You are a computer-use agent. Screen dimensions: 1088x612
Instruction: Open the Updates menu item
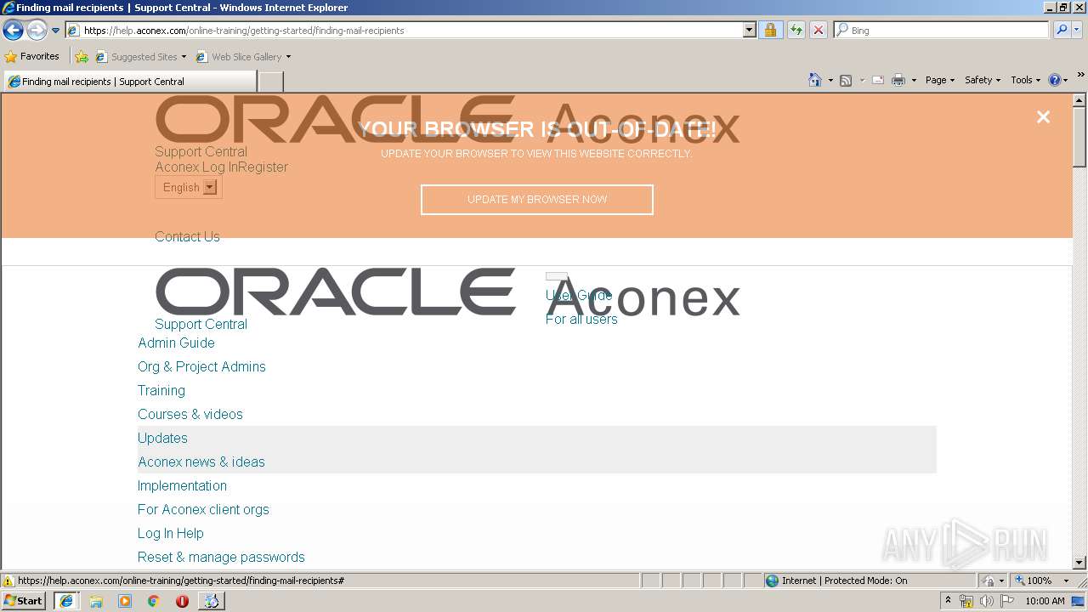coord(162,439)
